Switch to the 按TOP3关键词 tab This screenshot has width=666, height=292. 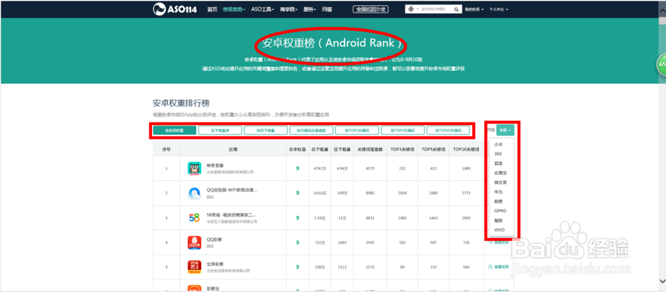click(357, 130)
